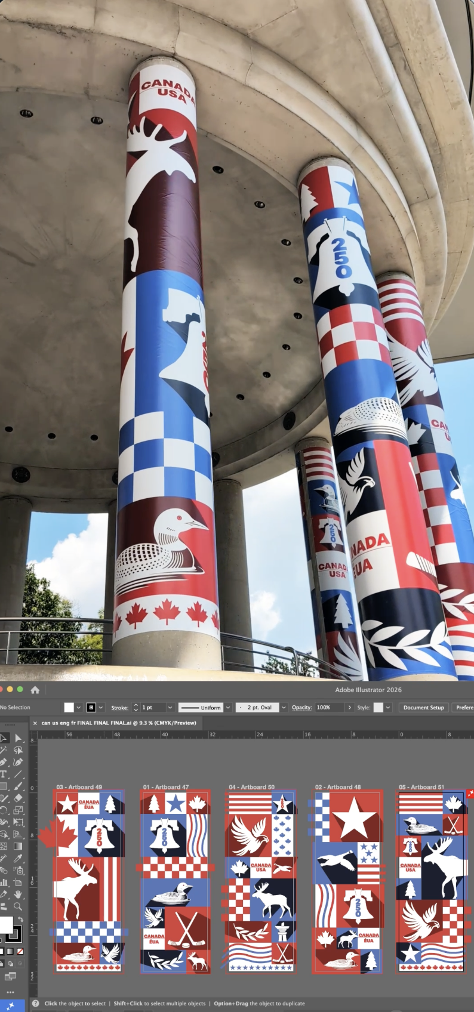The image size is (474, 1012).
Task: Select the Free Transform tool
Action: 18,822
